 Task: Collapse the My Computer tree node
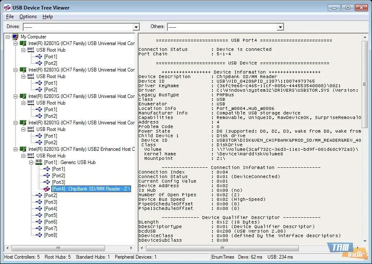pos(7,37)
